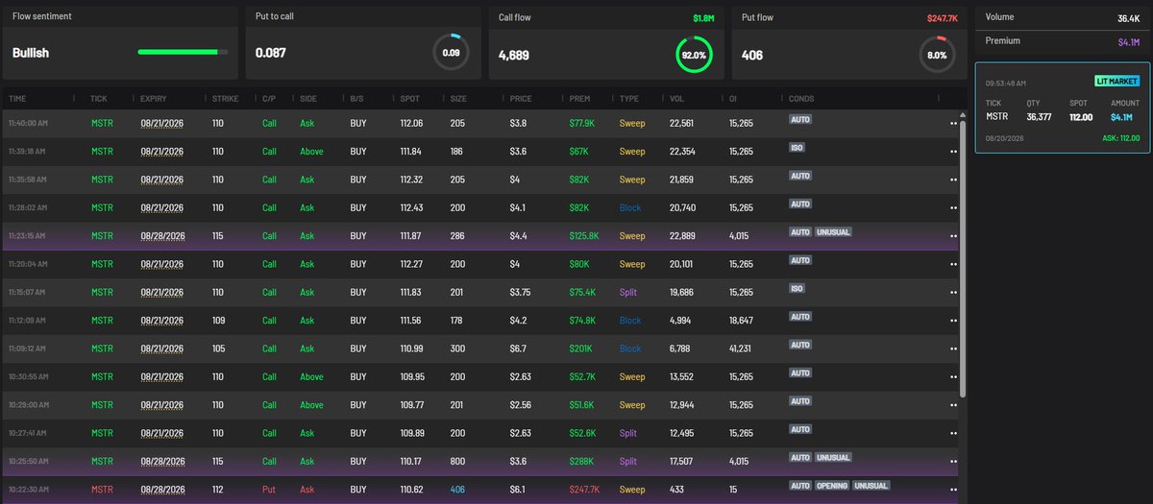The height and width of the screenshot is (504, 1153).
Task: Click the CONDS column header
Action: click(800, 99)
